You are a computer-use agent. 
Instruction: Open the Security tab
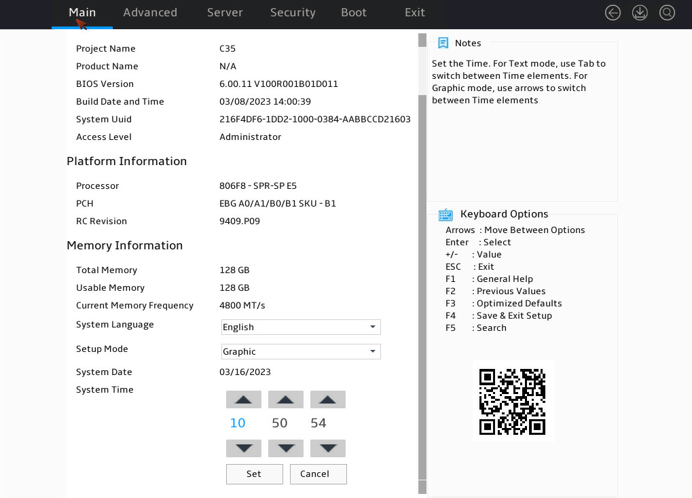coord(293,13)
